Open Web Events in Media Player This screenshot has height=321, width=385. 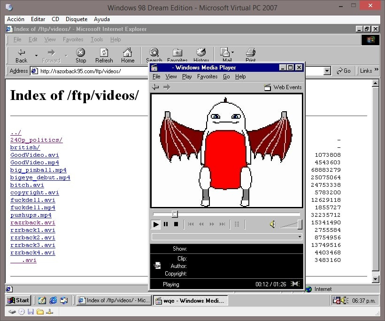coord(283,87)
